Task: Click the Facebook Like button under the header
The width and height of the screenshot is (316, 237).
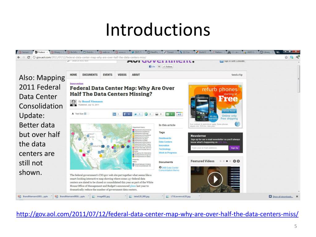Action: (152, 67)
